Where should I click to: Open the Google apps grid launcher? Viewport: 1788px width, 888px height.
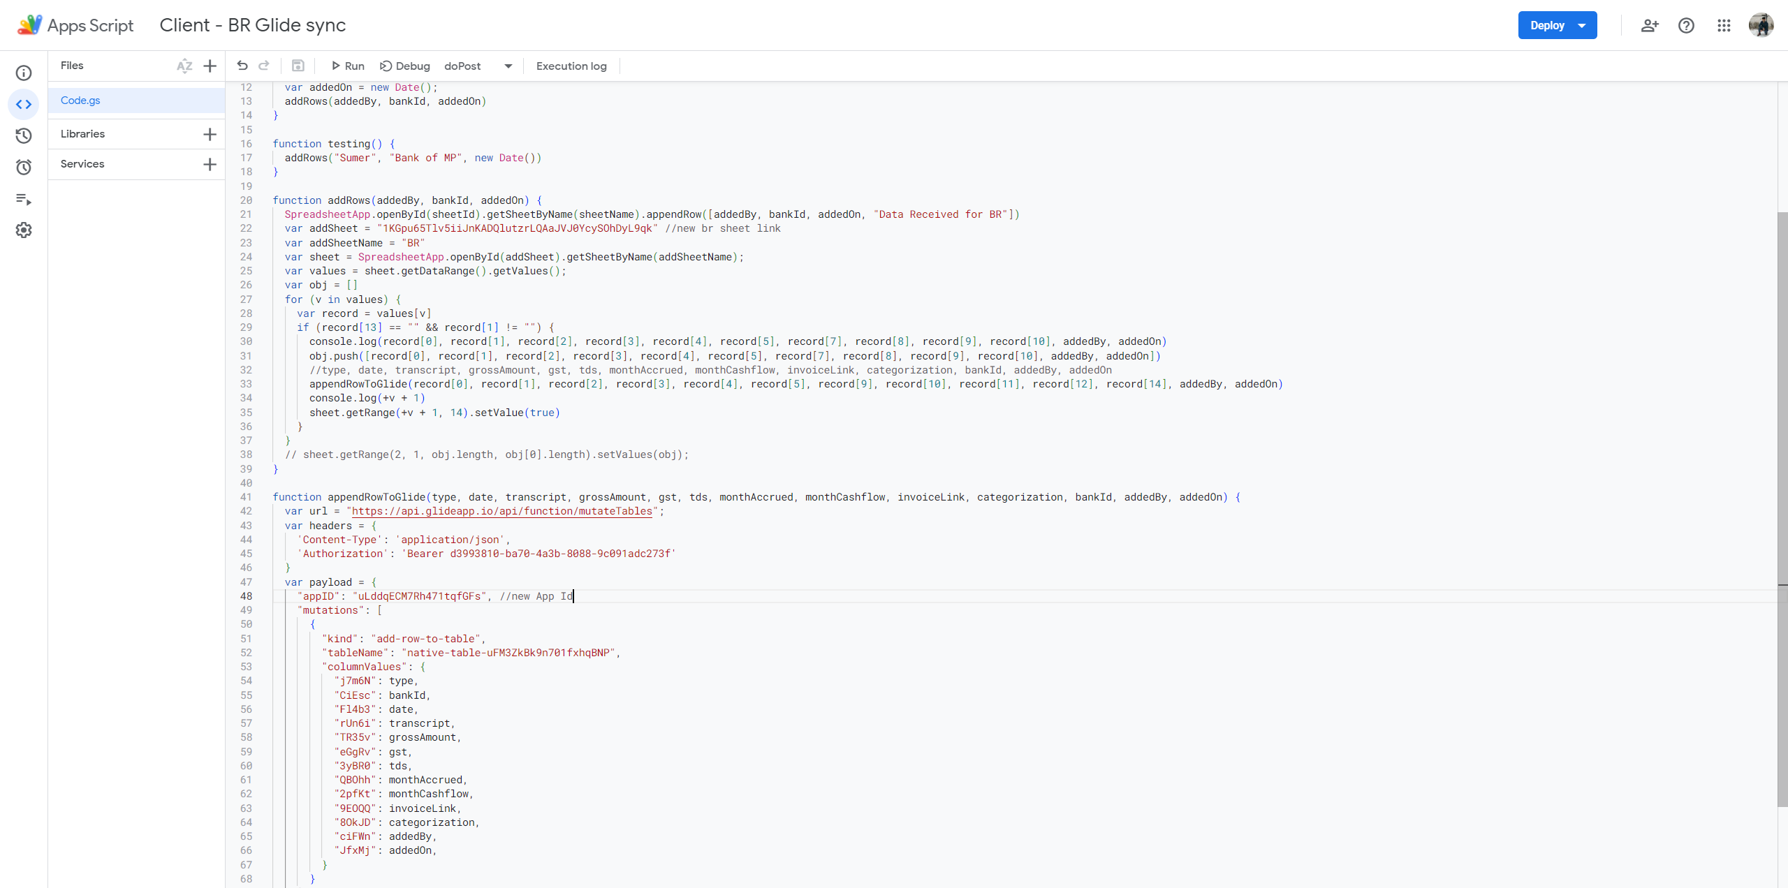tap(1724, 25)
